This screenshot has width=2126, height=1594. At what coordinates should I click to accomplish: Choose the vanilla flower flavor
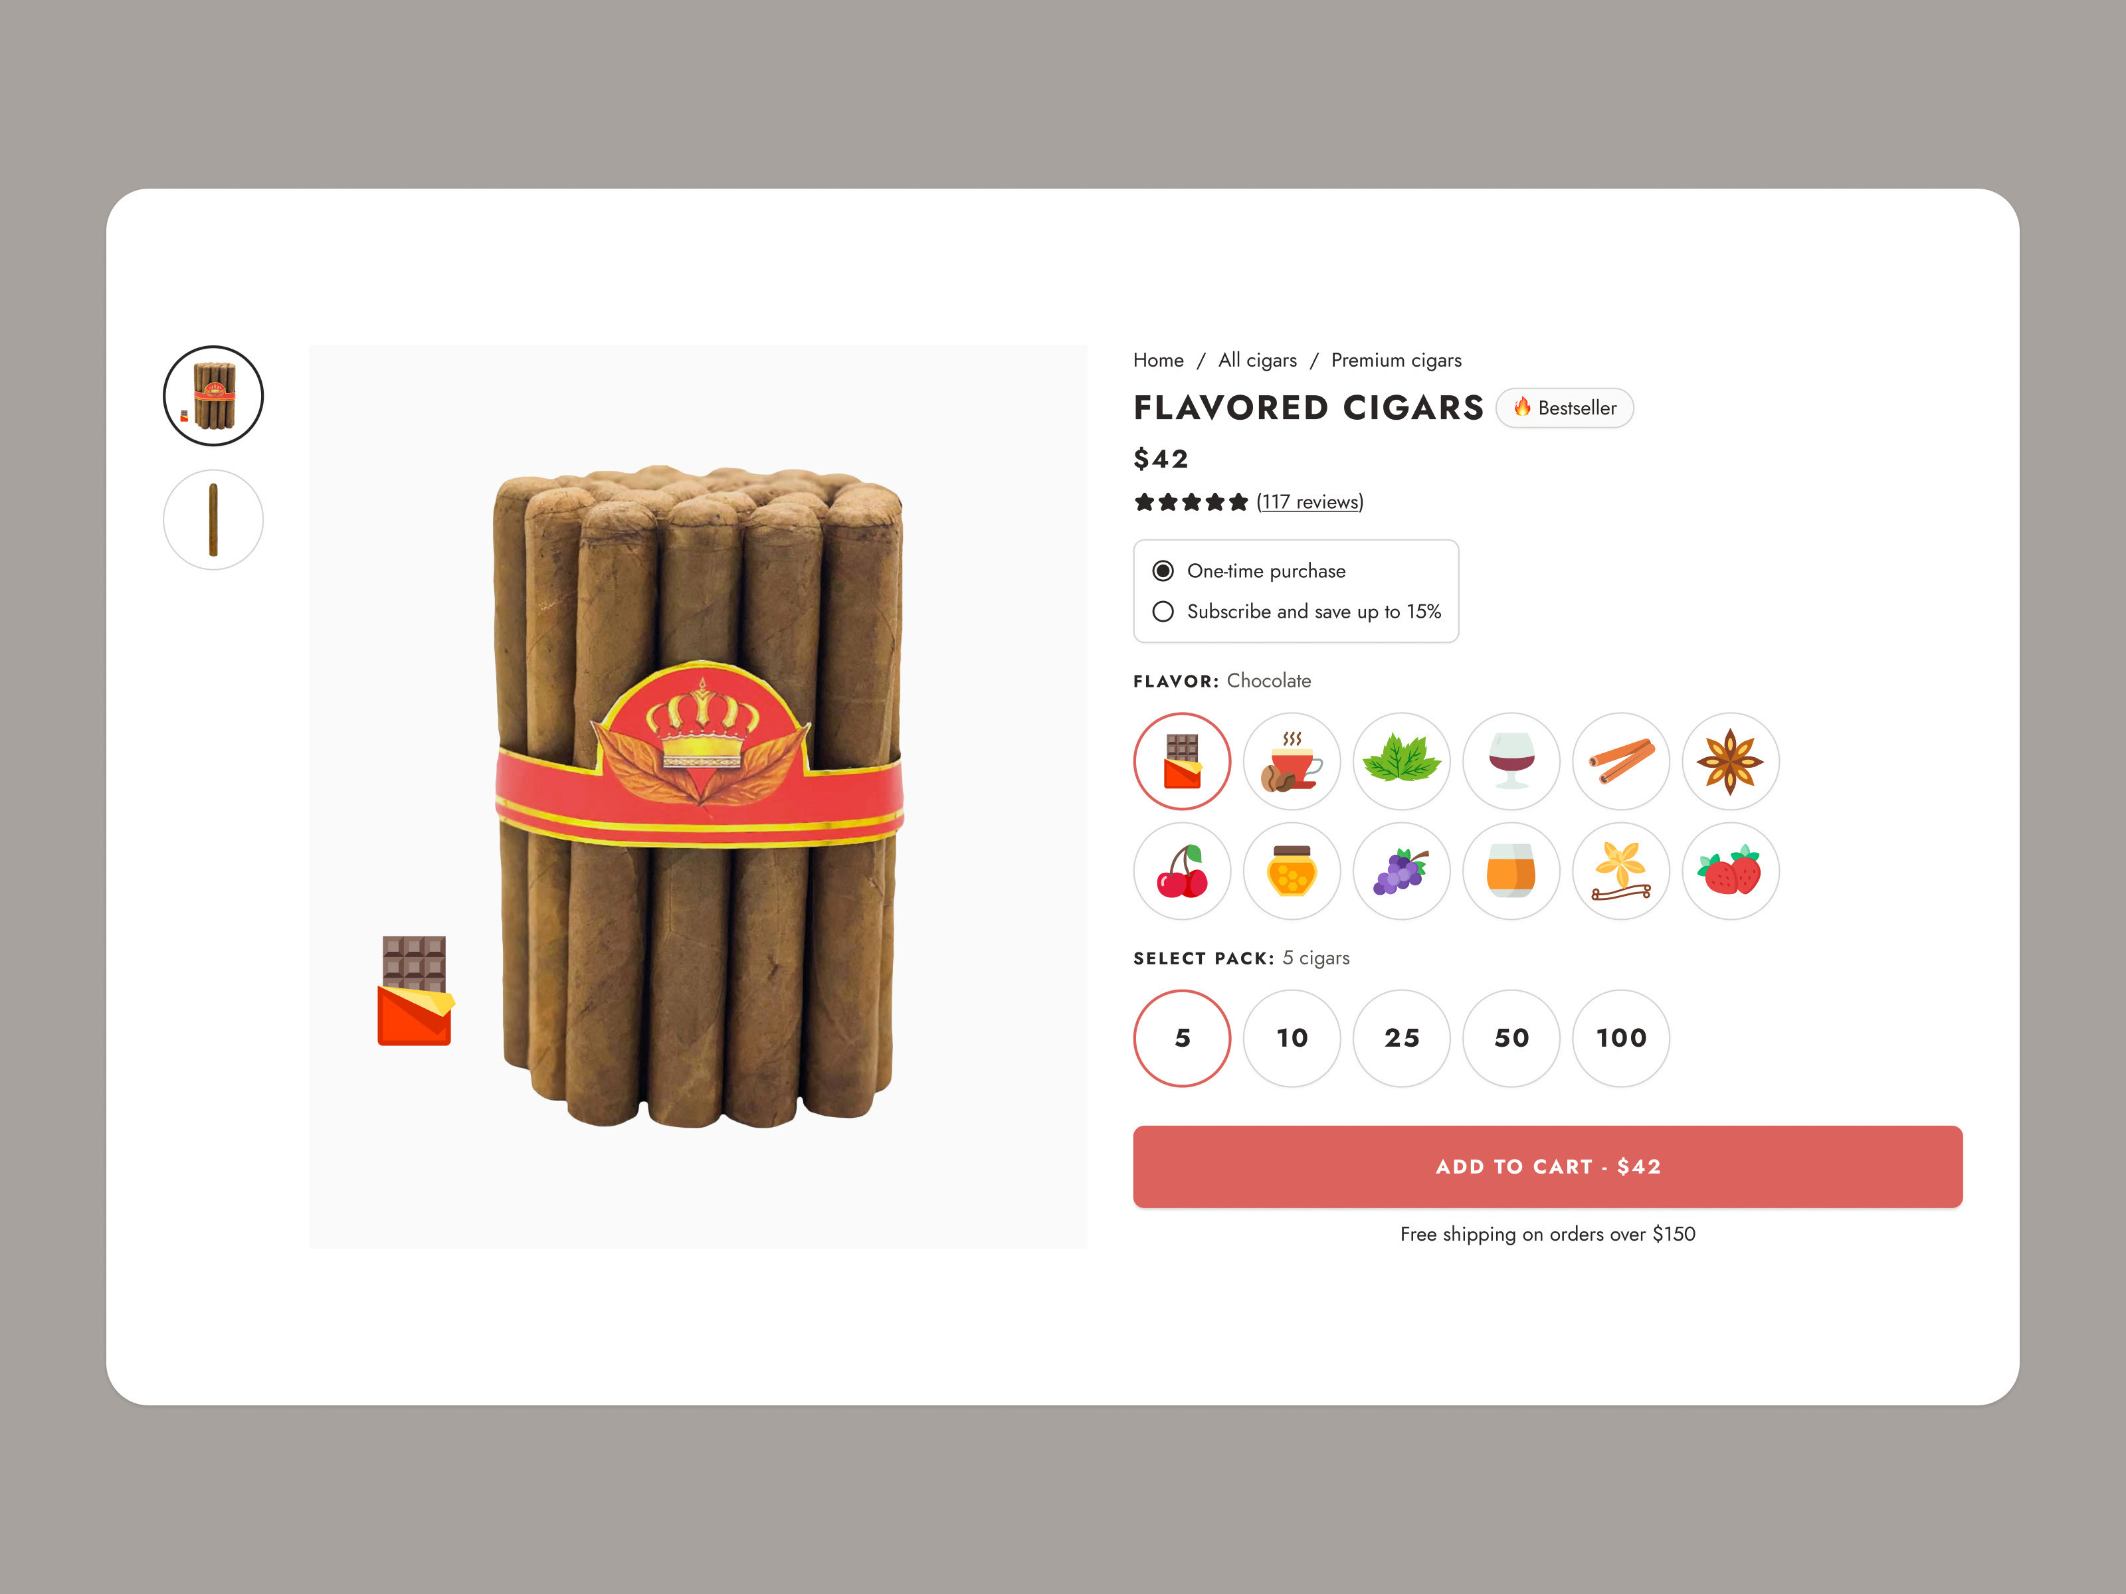[1620, 871]
